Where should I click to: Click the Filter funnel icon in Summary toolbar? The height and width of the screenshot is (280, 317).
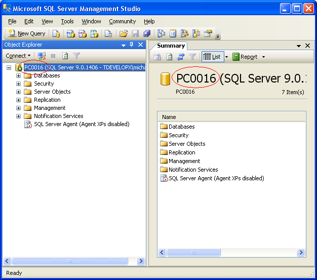tap(192, 57)
